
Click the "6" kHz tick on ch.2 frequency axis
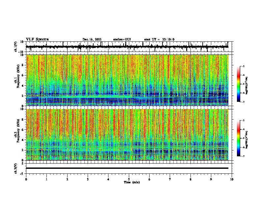tap(23, 130)
